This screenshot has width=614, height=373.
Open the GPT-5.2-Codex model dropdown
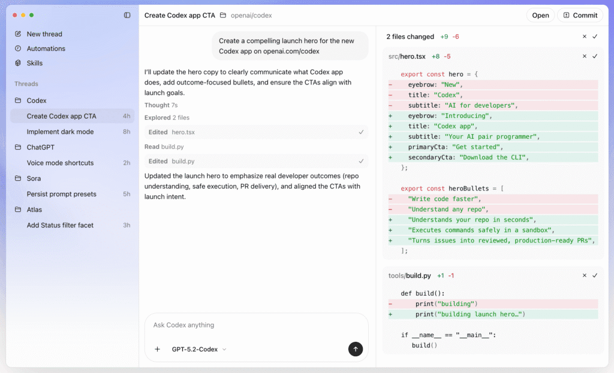click(x=198, y=349)
